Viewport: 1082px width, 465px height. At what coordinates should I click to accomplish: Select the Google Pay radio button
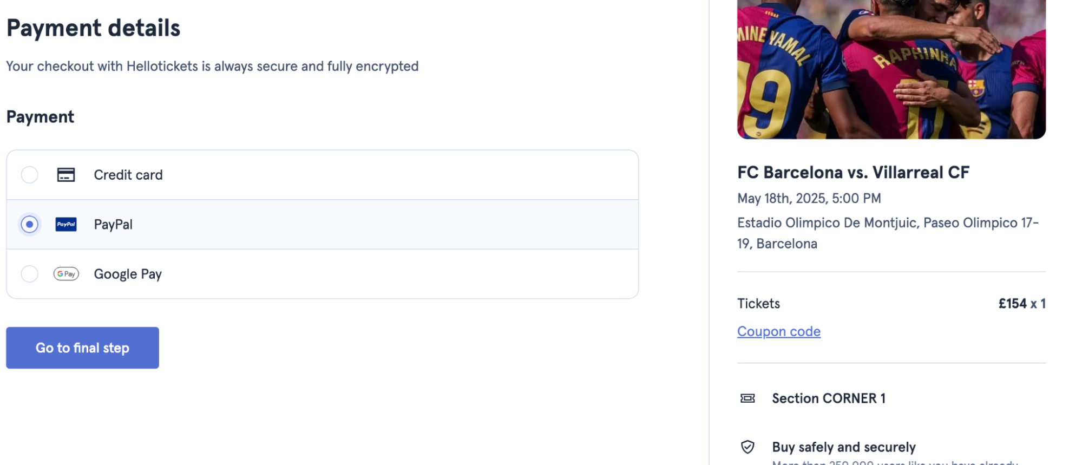29,274
